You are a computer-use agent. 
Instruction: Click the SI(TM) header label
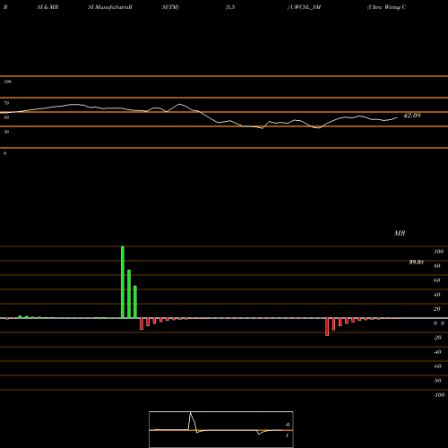[170, 7]
